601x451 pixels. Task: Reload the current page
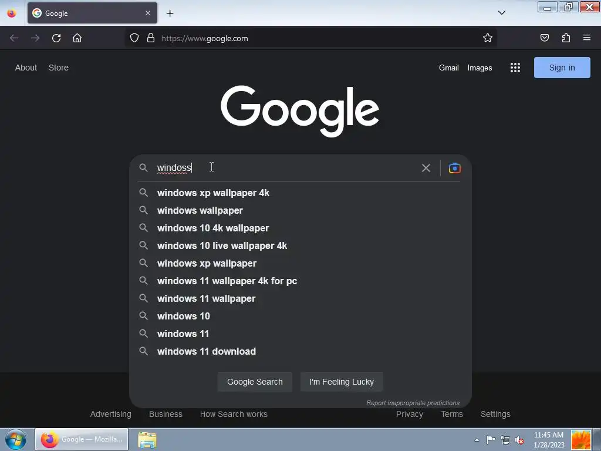(x=56, y=38)
